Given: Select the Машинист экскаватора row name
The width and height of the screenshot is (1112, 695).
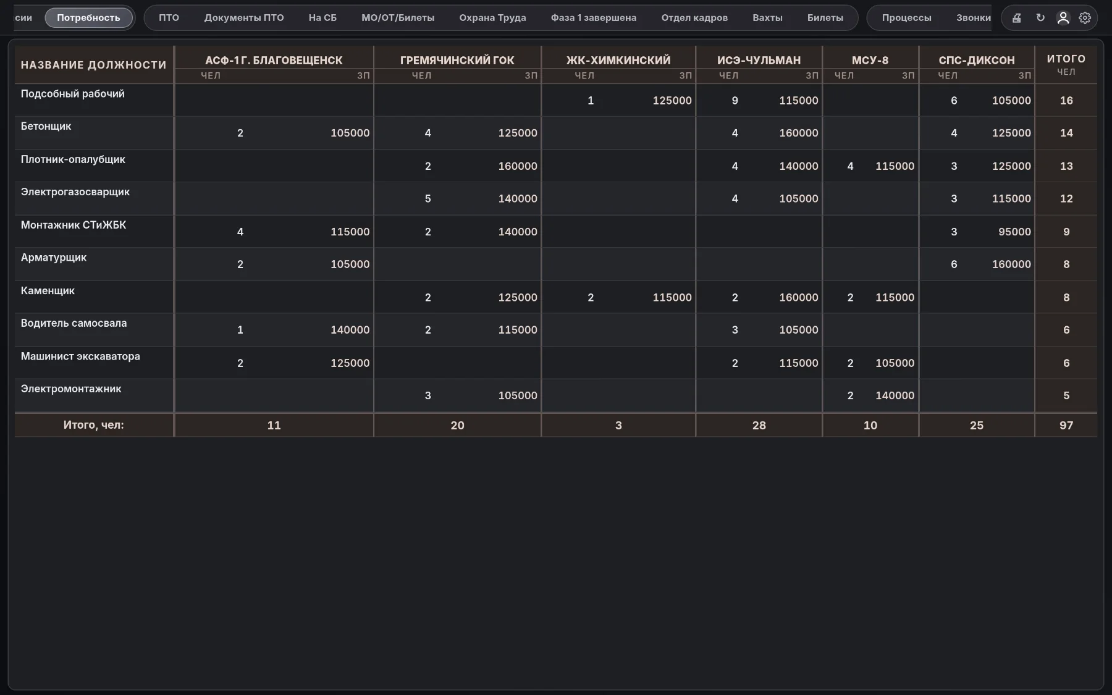Looking at the screenshot, I should pyautogui.click(x=80, y=356).
